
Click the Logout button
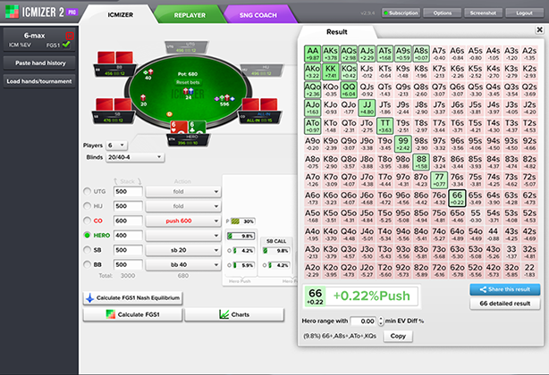tap(524, 13)
